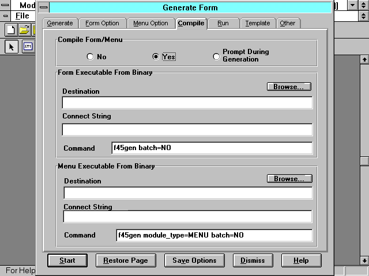Click the scroll down arrow on right
The image size is (369, 276).
click(364, 260)
